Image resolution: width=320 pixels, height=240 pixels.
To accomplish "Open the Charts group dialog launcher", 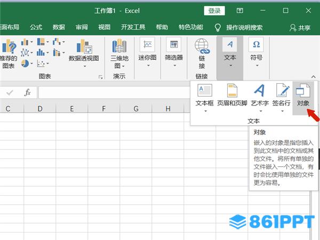I will (100, 77).
